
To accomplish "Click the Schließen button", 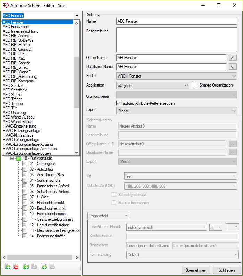I will 227,270.
